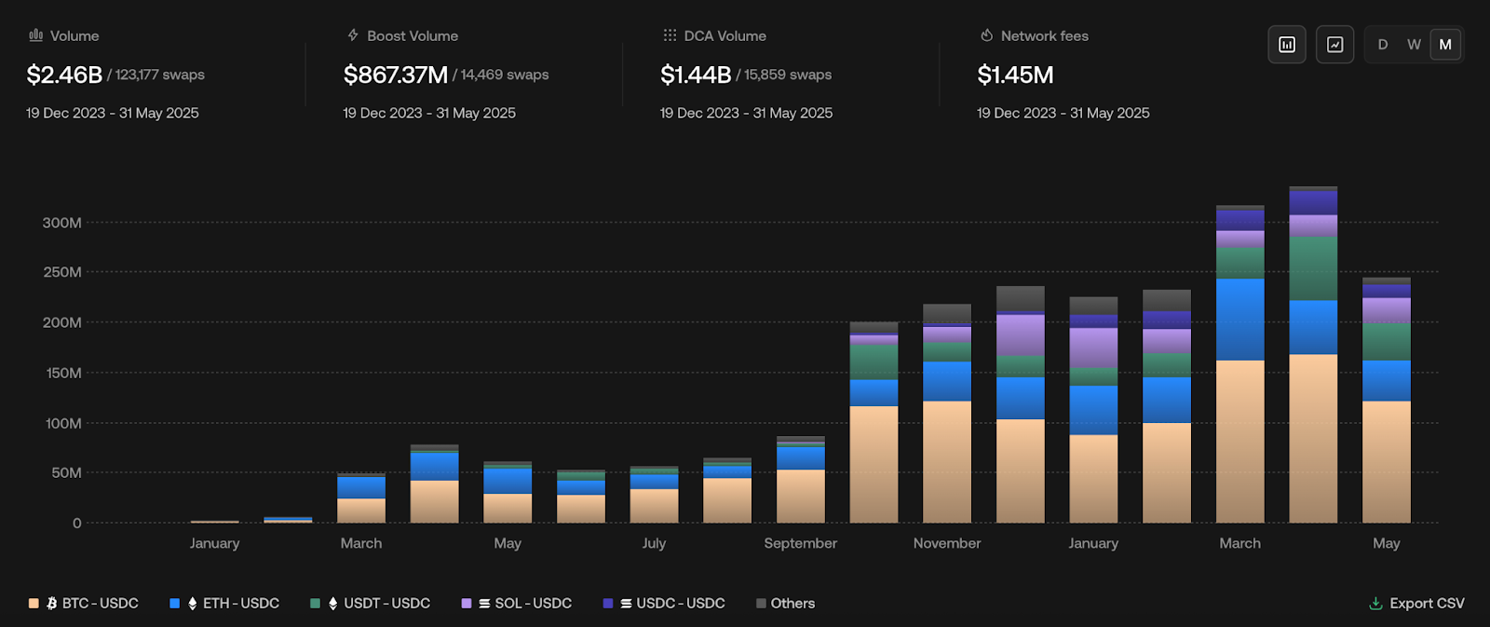Toggle SOL - USDC legend series

click(x=517, y=604)
